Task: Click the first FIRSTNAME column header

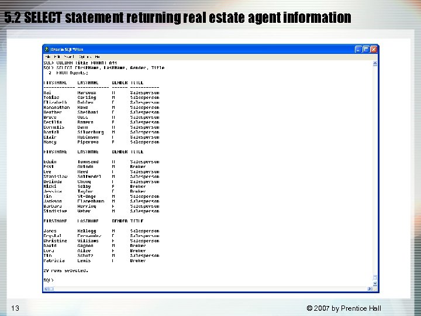Action: pos(55,83)
